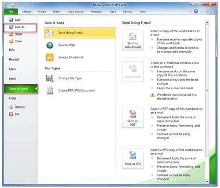Select Save to Web option
This screenshot has height=188, width=220.
point(80,45)
